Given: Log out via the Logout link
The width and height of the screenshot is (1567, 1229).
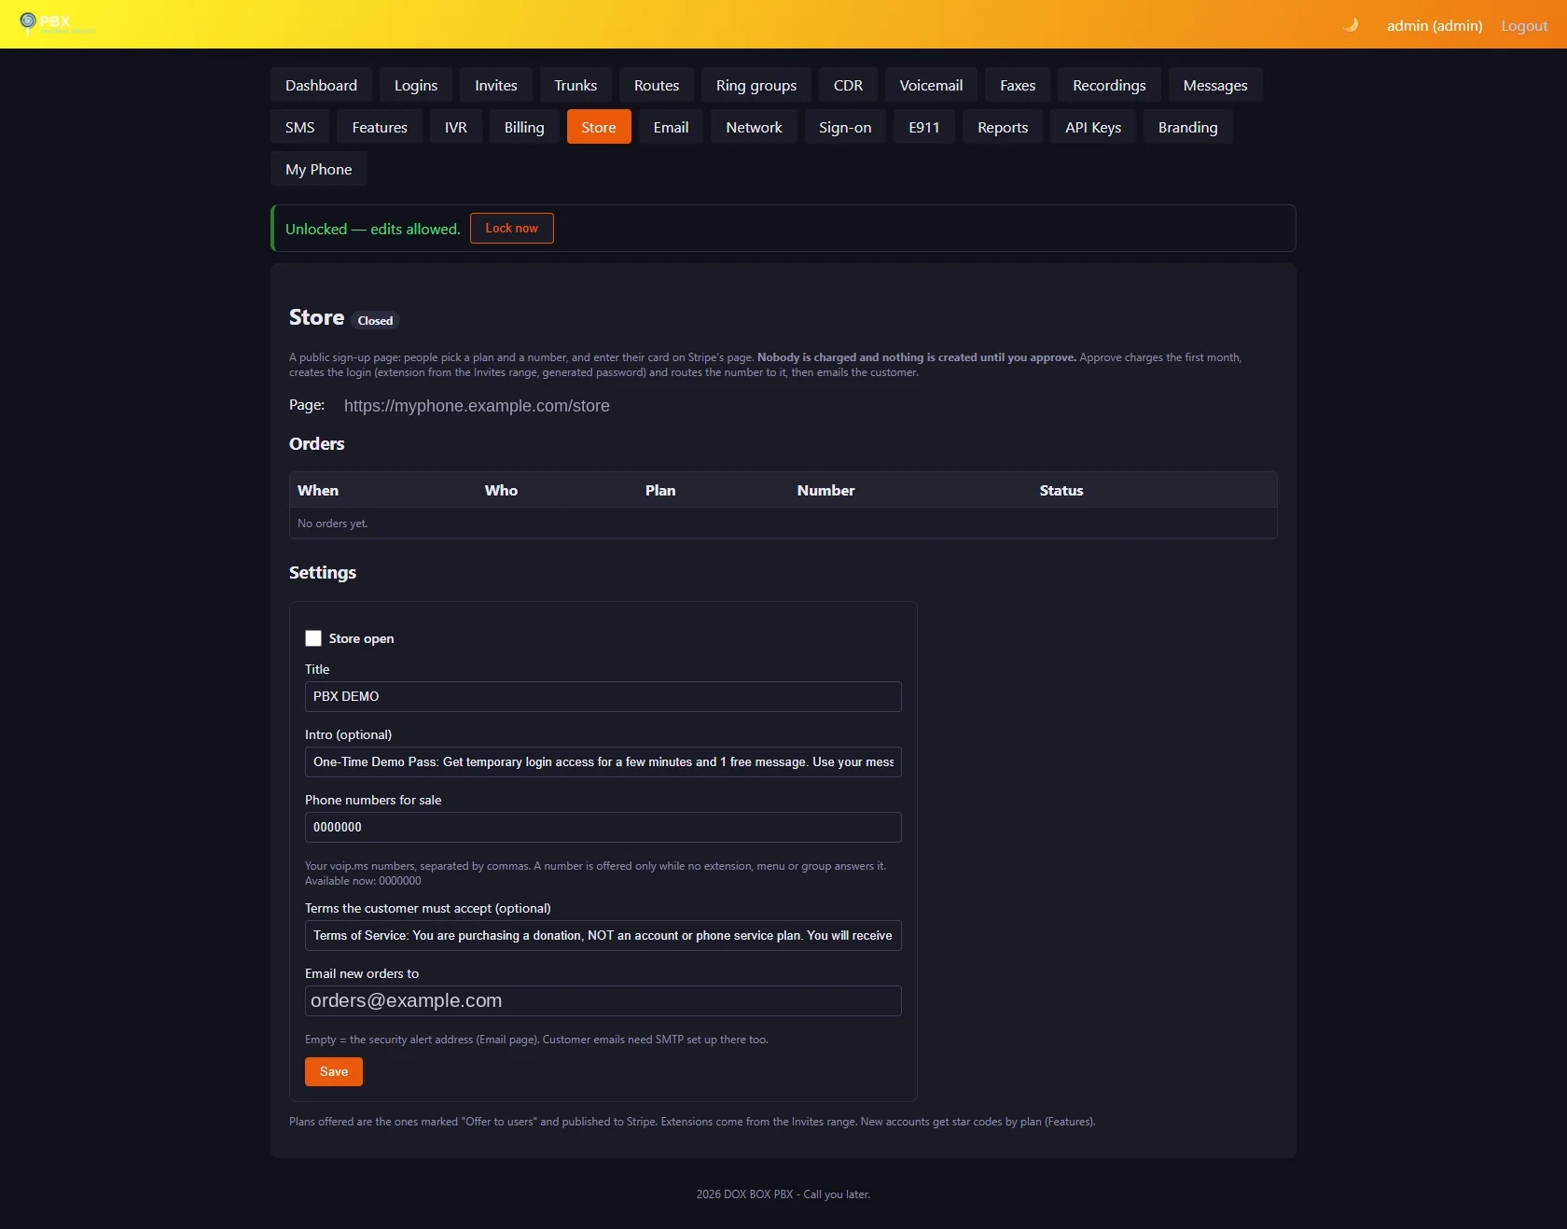Looking at the screenshot, I should (1524, 25).
